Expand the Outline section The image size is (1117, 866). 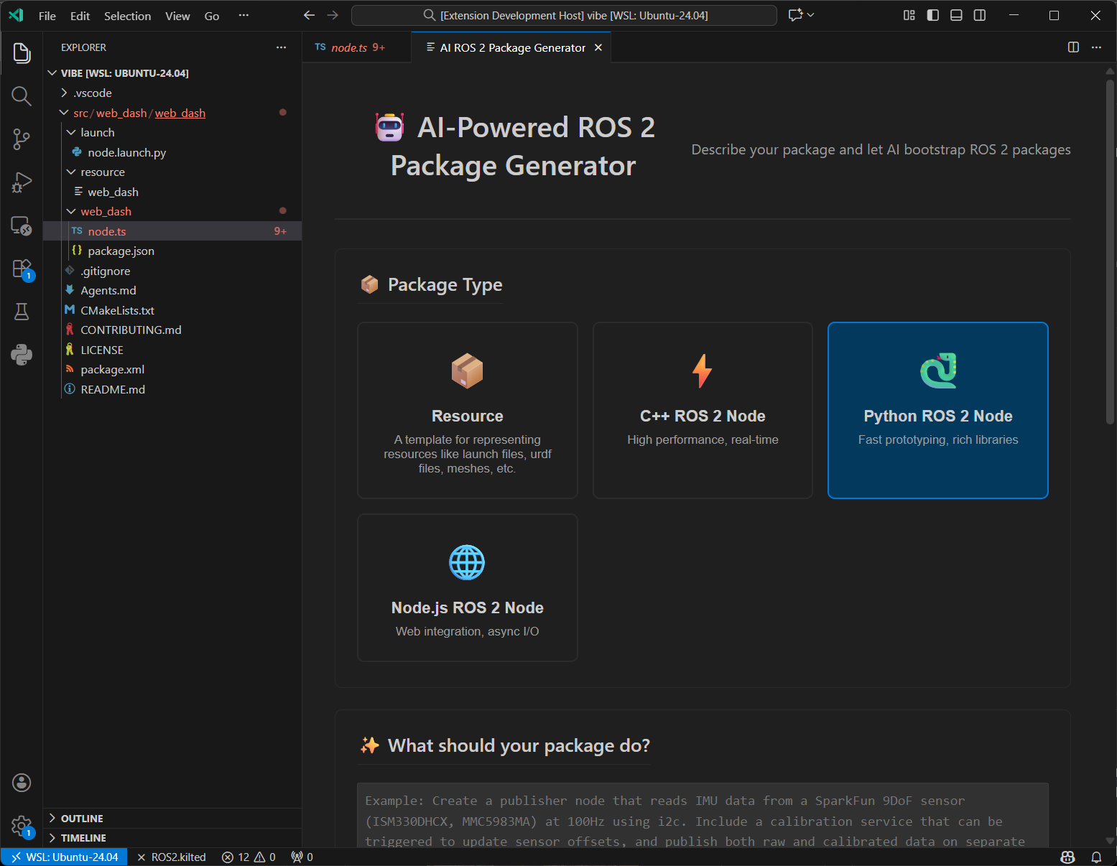[172, 819]
